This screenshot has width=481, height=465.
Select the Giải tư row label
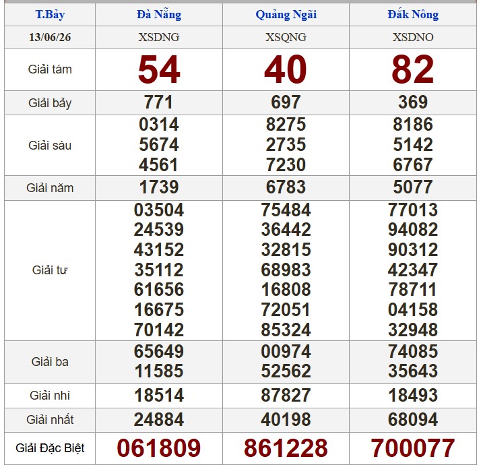click(x=50, y=270)
